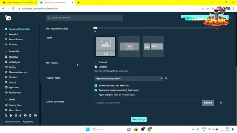Collapse the Brand section
The height and width of the screenshot is (133, 237).
click(6, 99)
